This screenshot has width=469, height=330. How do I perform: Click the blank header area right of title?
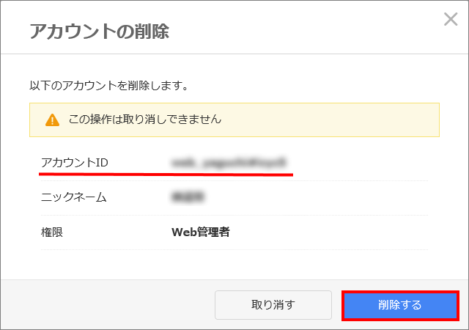pyautogui.click(x=305, y=31)
